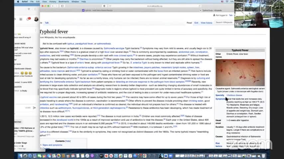The image size is (284, 159).
Task: Open Finder from the Dock
Action: [20, 156]
